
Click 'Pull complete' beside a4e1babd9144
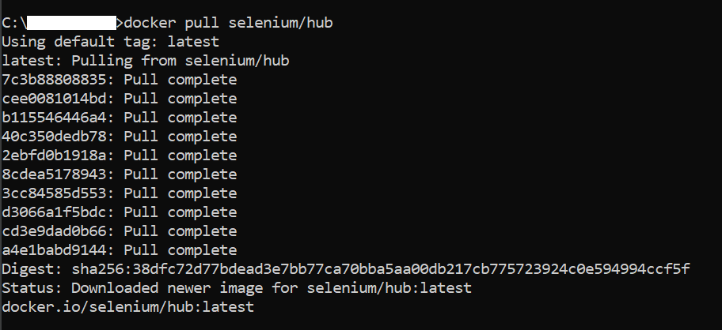point(180,250)
